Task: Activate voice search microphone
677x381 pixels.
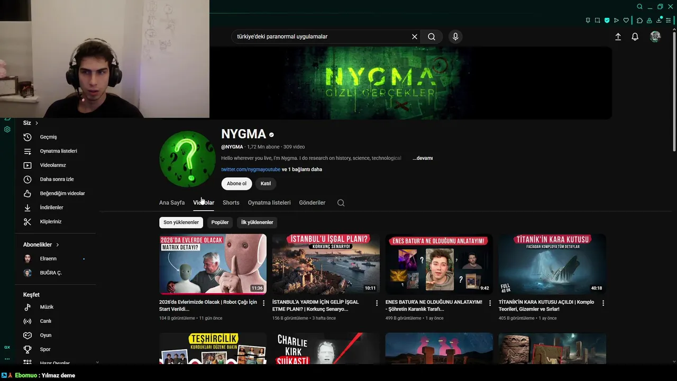Action: pyautogui.click(x=455, y=37)
